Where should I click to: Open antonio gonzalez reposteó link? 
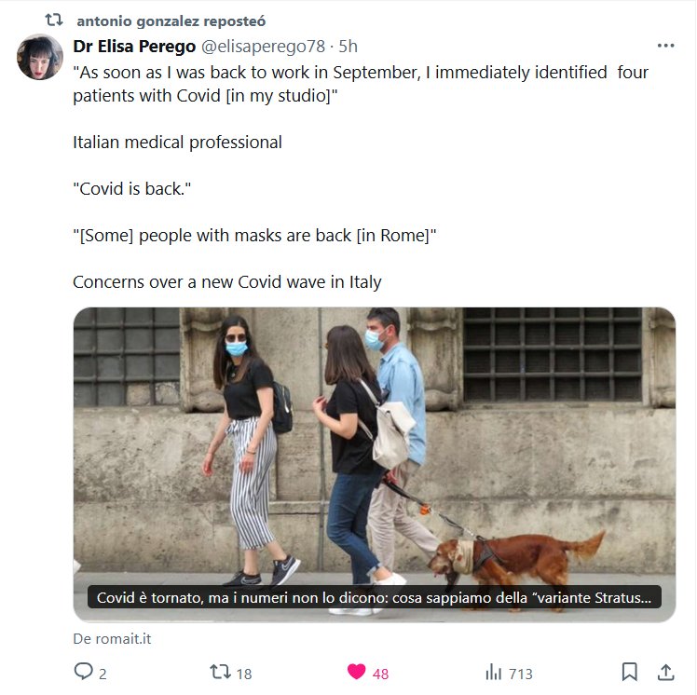(171, 20)
